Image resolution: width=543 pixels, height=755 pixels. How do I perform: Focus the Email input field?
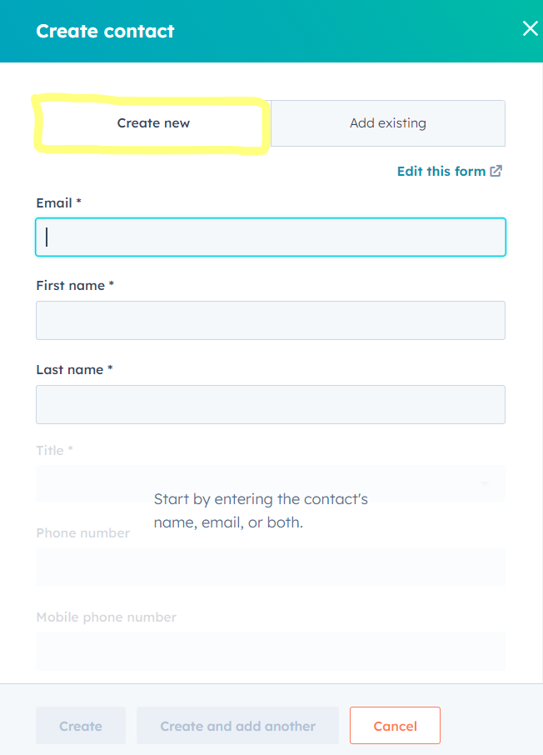(x=271, y=237)
